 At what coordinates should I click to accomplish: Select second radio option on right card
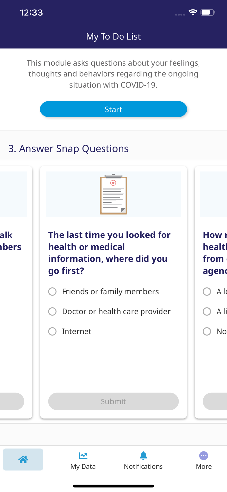207,311
